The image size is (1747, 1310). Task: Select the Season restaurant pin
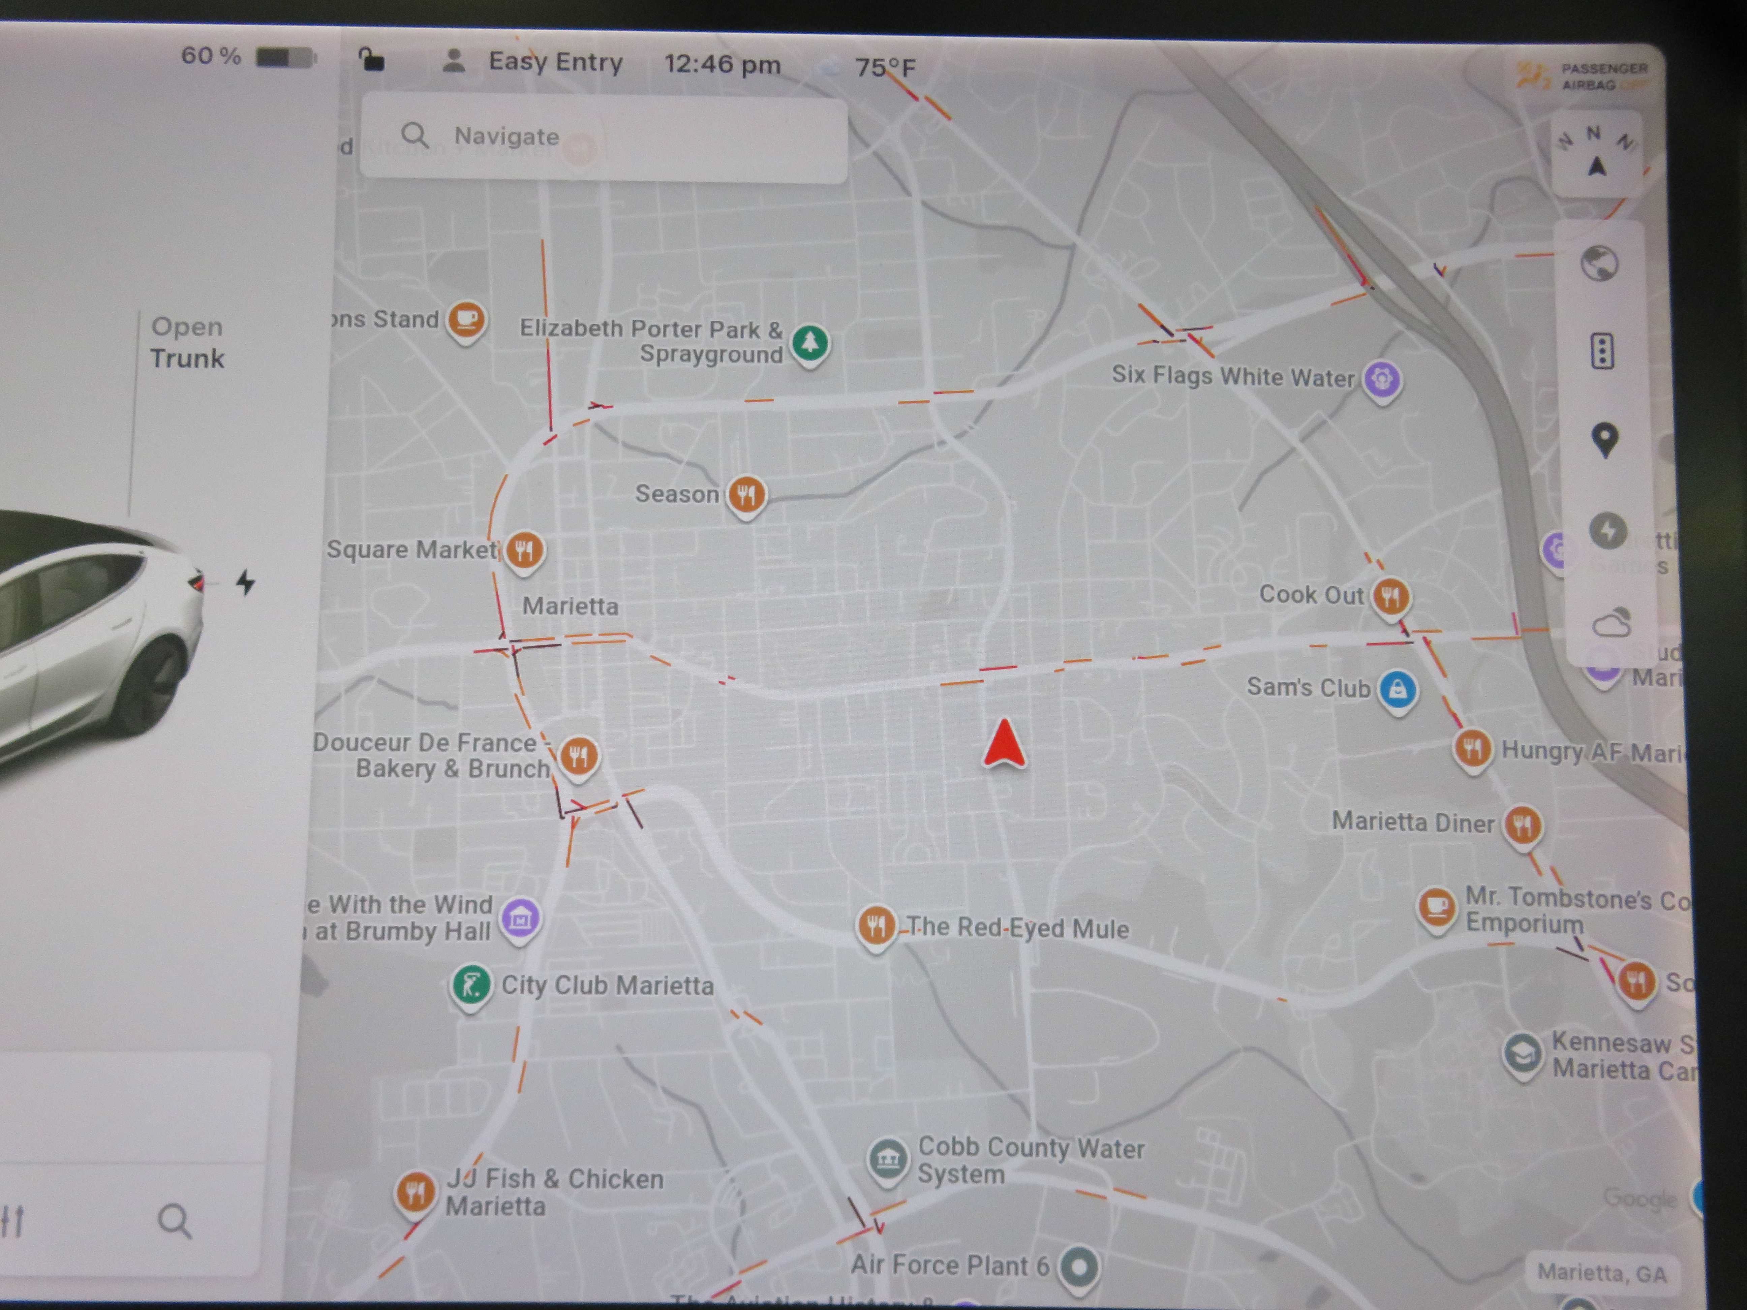[x=746, y=497]
